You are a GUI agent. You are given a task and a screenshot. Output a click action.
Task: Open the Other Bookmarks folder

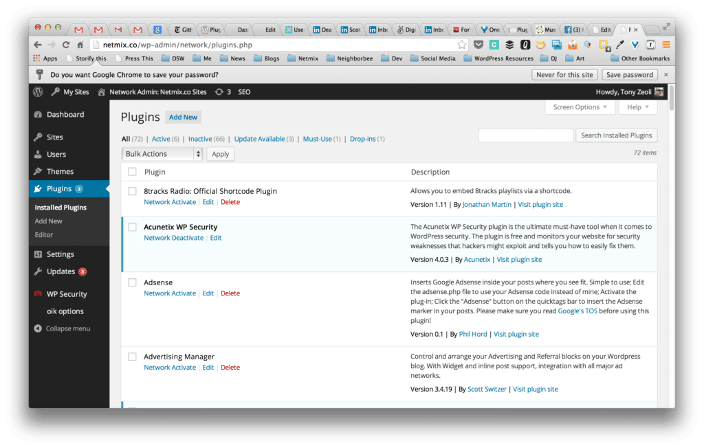coord(640,58)
